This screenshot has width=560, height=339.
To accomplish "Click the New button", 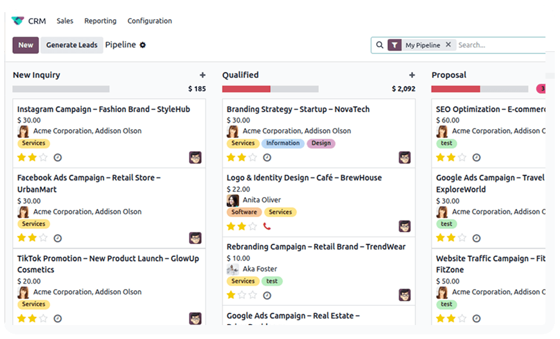I will 26,45.
